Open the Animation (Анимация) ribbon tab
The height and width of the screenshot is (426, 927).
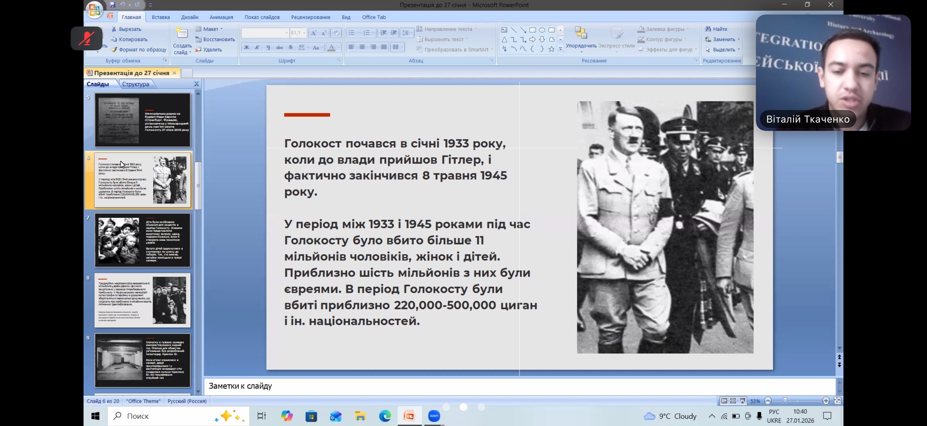[x=221, y=17]
